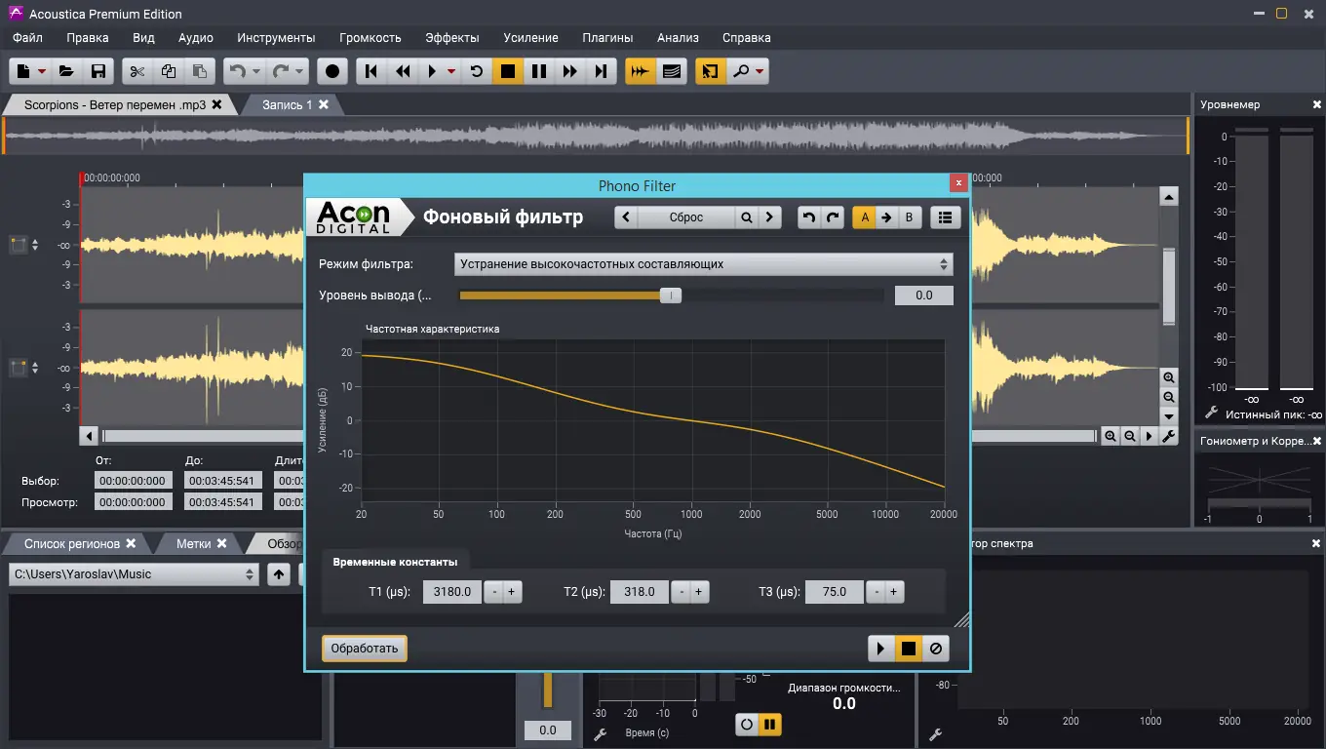Open the Сброс preset selector

coord(686,217)
